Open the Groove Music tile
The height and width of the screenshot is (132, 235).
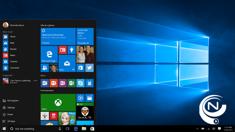click(x=80, y=98)
